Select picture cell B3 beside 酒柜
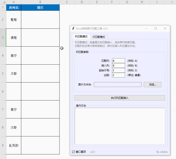 (40, 38)
